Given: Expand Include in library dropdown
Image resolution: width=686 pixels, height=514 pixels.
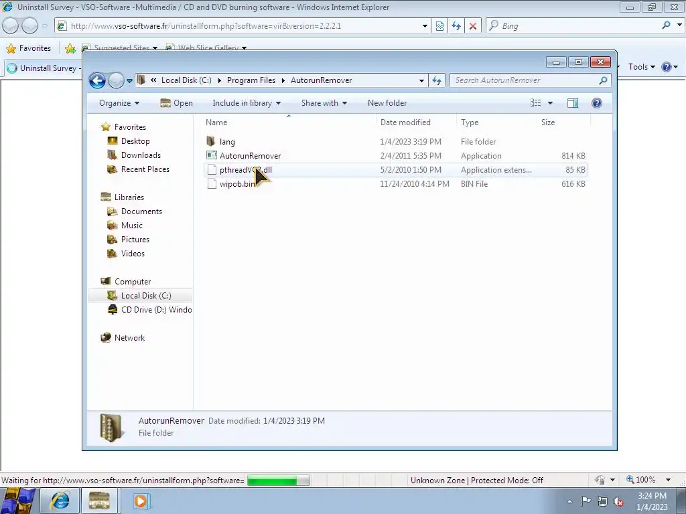Looking at the screenshot, I should pos(247,103).
